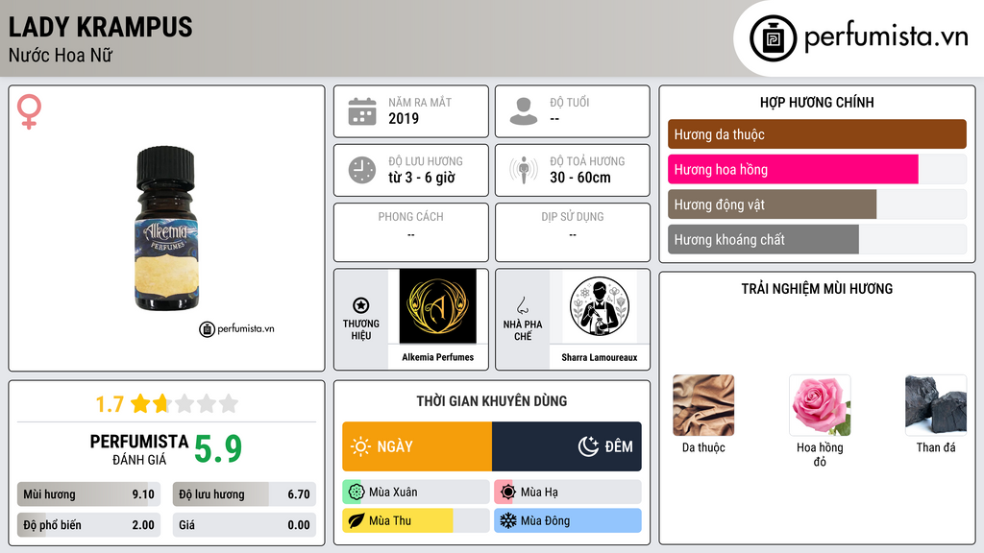Viewport: 984px width, 553px height.
Task: Click the green flower icon for Mùa Xuân
Action: 356,493
